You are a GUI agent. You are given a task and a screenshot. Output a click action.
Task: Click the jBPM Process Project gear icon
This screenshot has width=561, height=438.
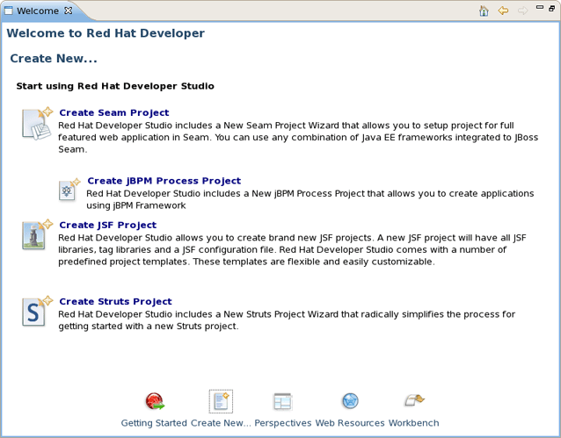pyautogui.click(x=69, y=190)
